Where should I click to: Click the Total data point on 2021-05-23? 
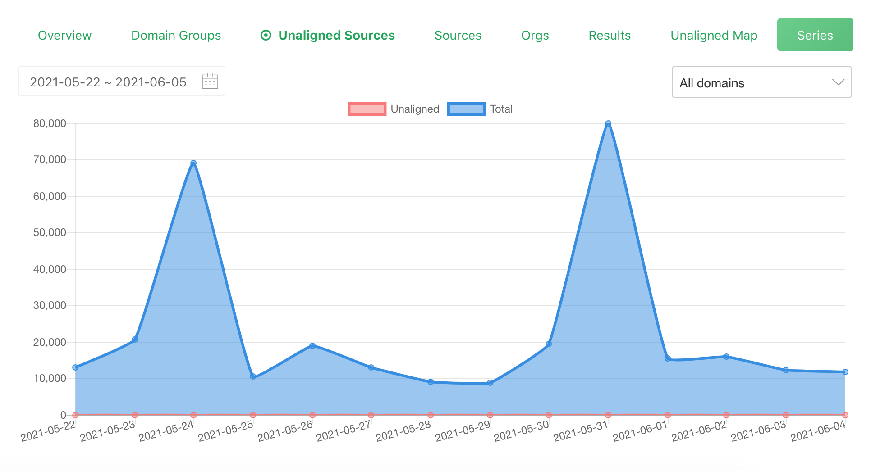[x=135, y=340]
